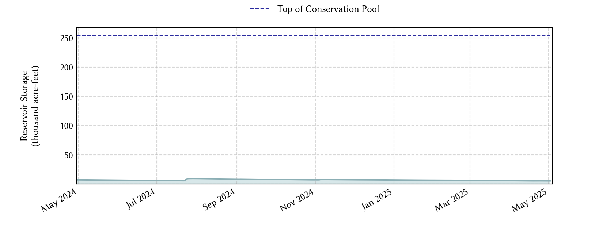614x230 pixels.
Task: Click the 'Jul 2024' x-axis label
Action: 141,199
